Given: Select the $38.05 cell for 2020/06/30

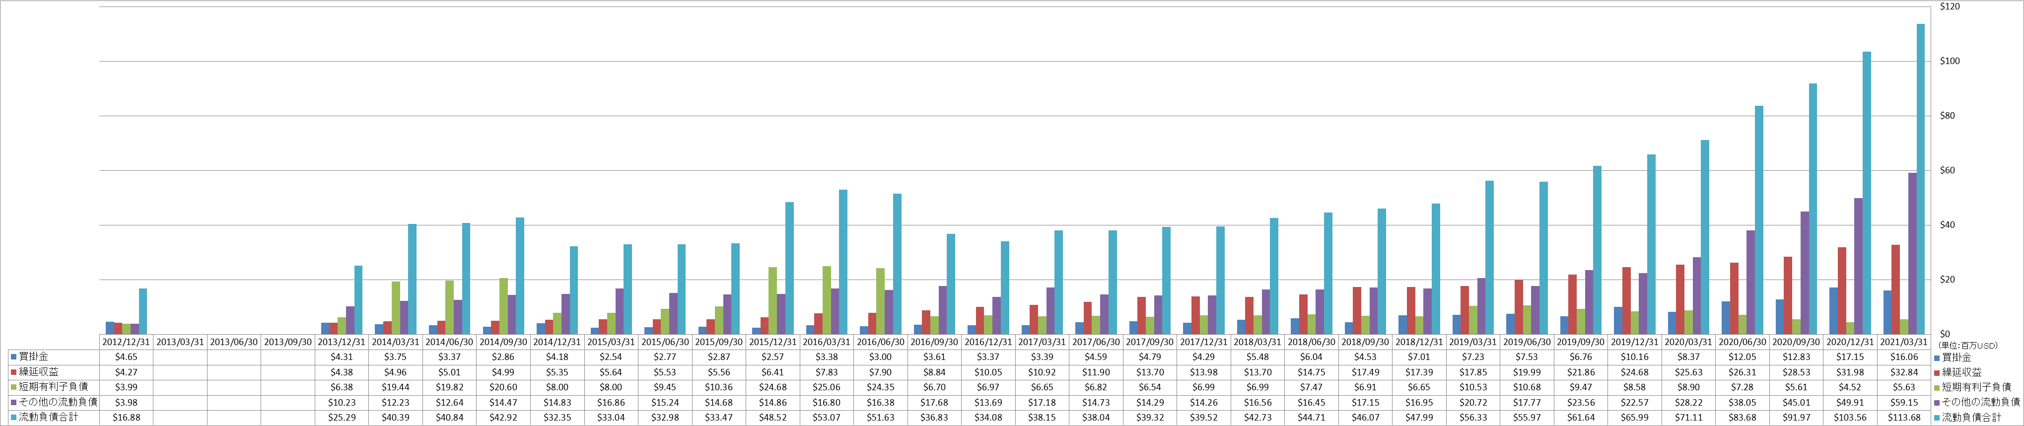Looking at the screenshot, I should [1743, 402].
